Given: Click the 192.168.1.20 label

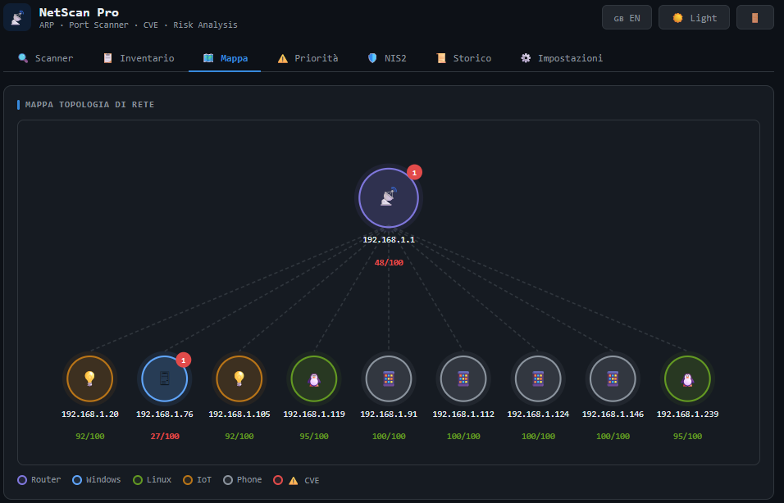Looking at the screenshot, I should pos(90,414).
